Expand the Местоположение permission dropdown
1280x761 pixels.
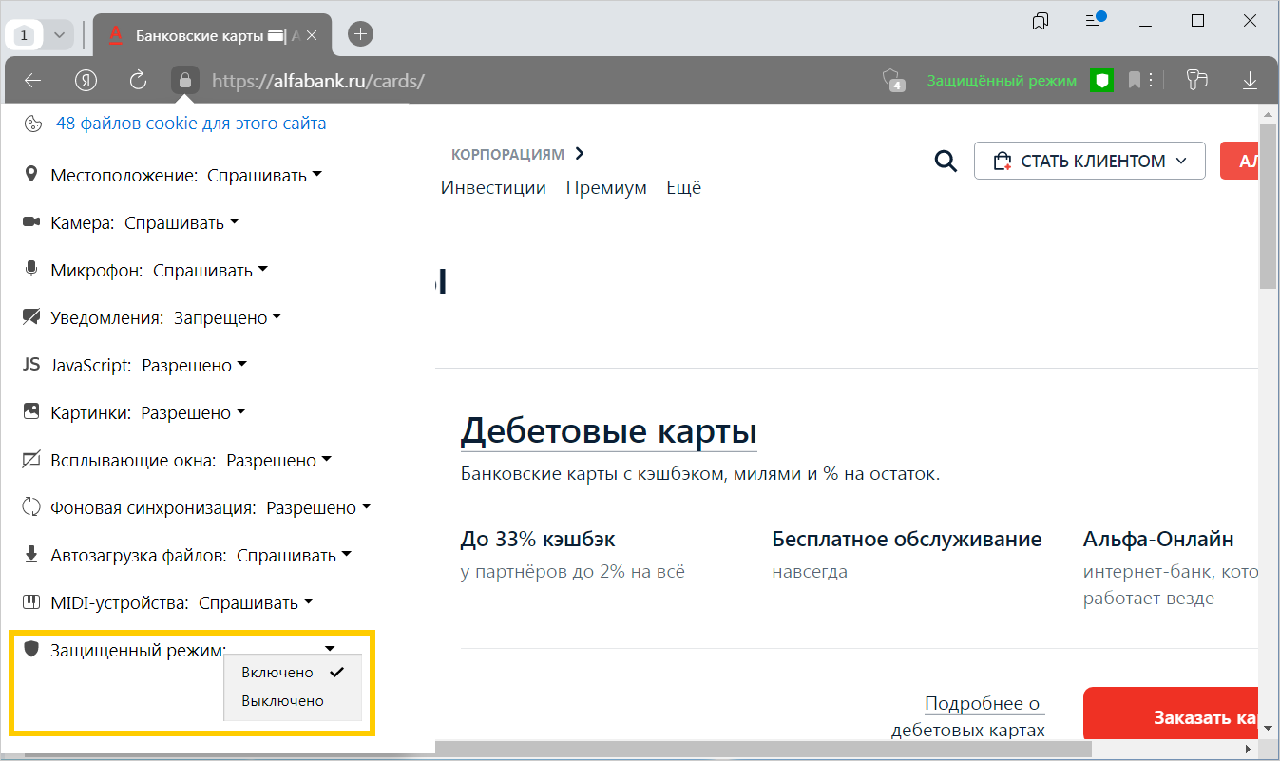point(265,176)
